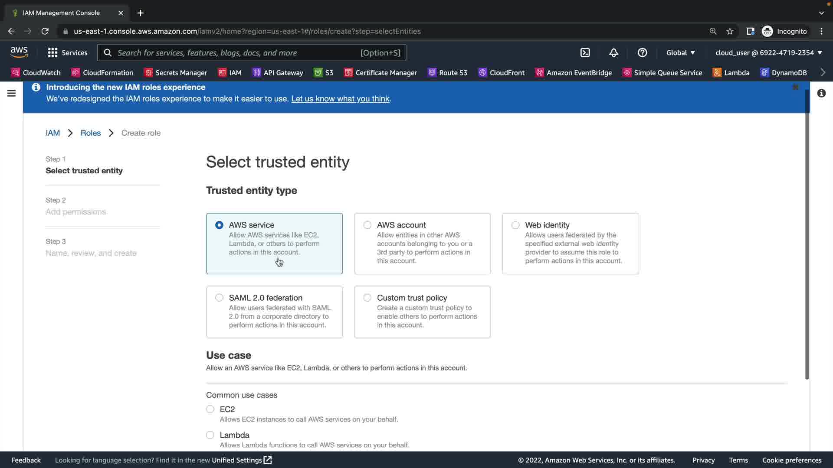The width and height of the screenshot is (833, 468).
Task: Expand the Global region dropdown
Action: (680, 53)
